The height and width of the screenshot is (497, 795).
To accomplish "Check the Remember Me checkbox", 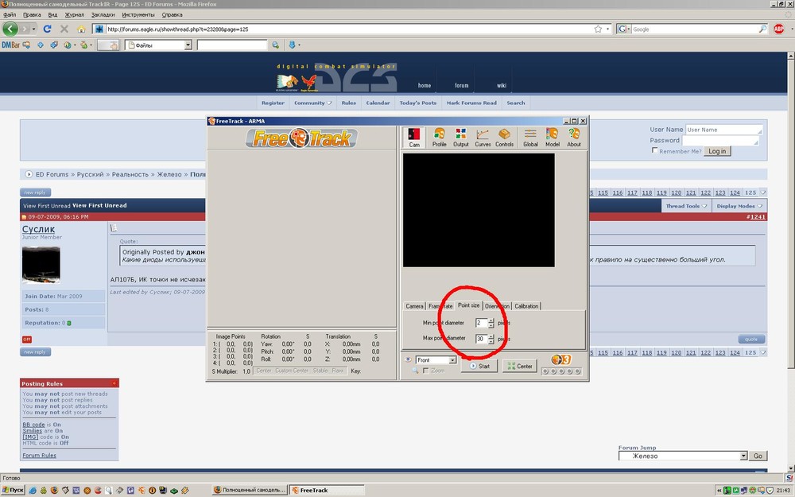I will click(x=654, y=150).
